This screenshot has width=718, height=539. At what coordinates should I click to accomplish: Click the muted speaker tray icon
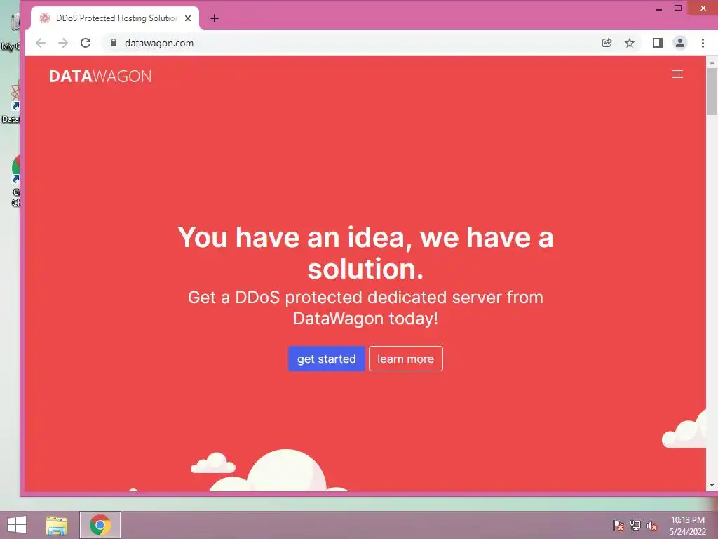[x=652, y=526]
